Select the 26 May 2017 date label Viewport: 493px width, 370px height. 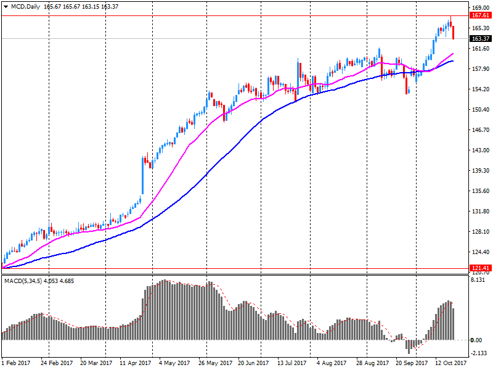[215, 363]
